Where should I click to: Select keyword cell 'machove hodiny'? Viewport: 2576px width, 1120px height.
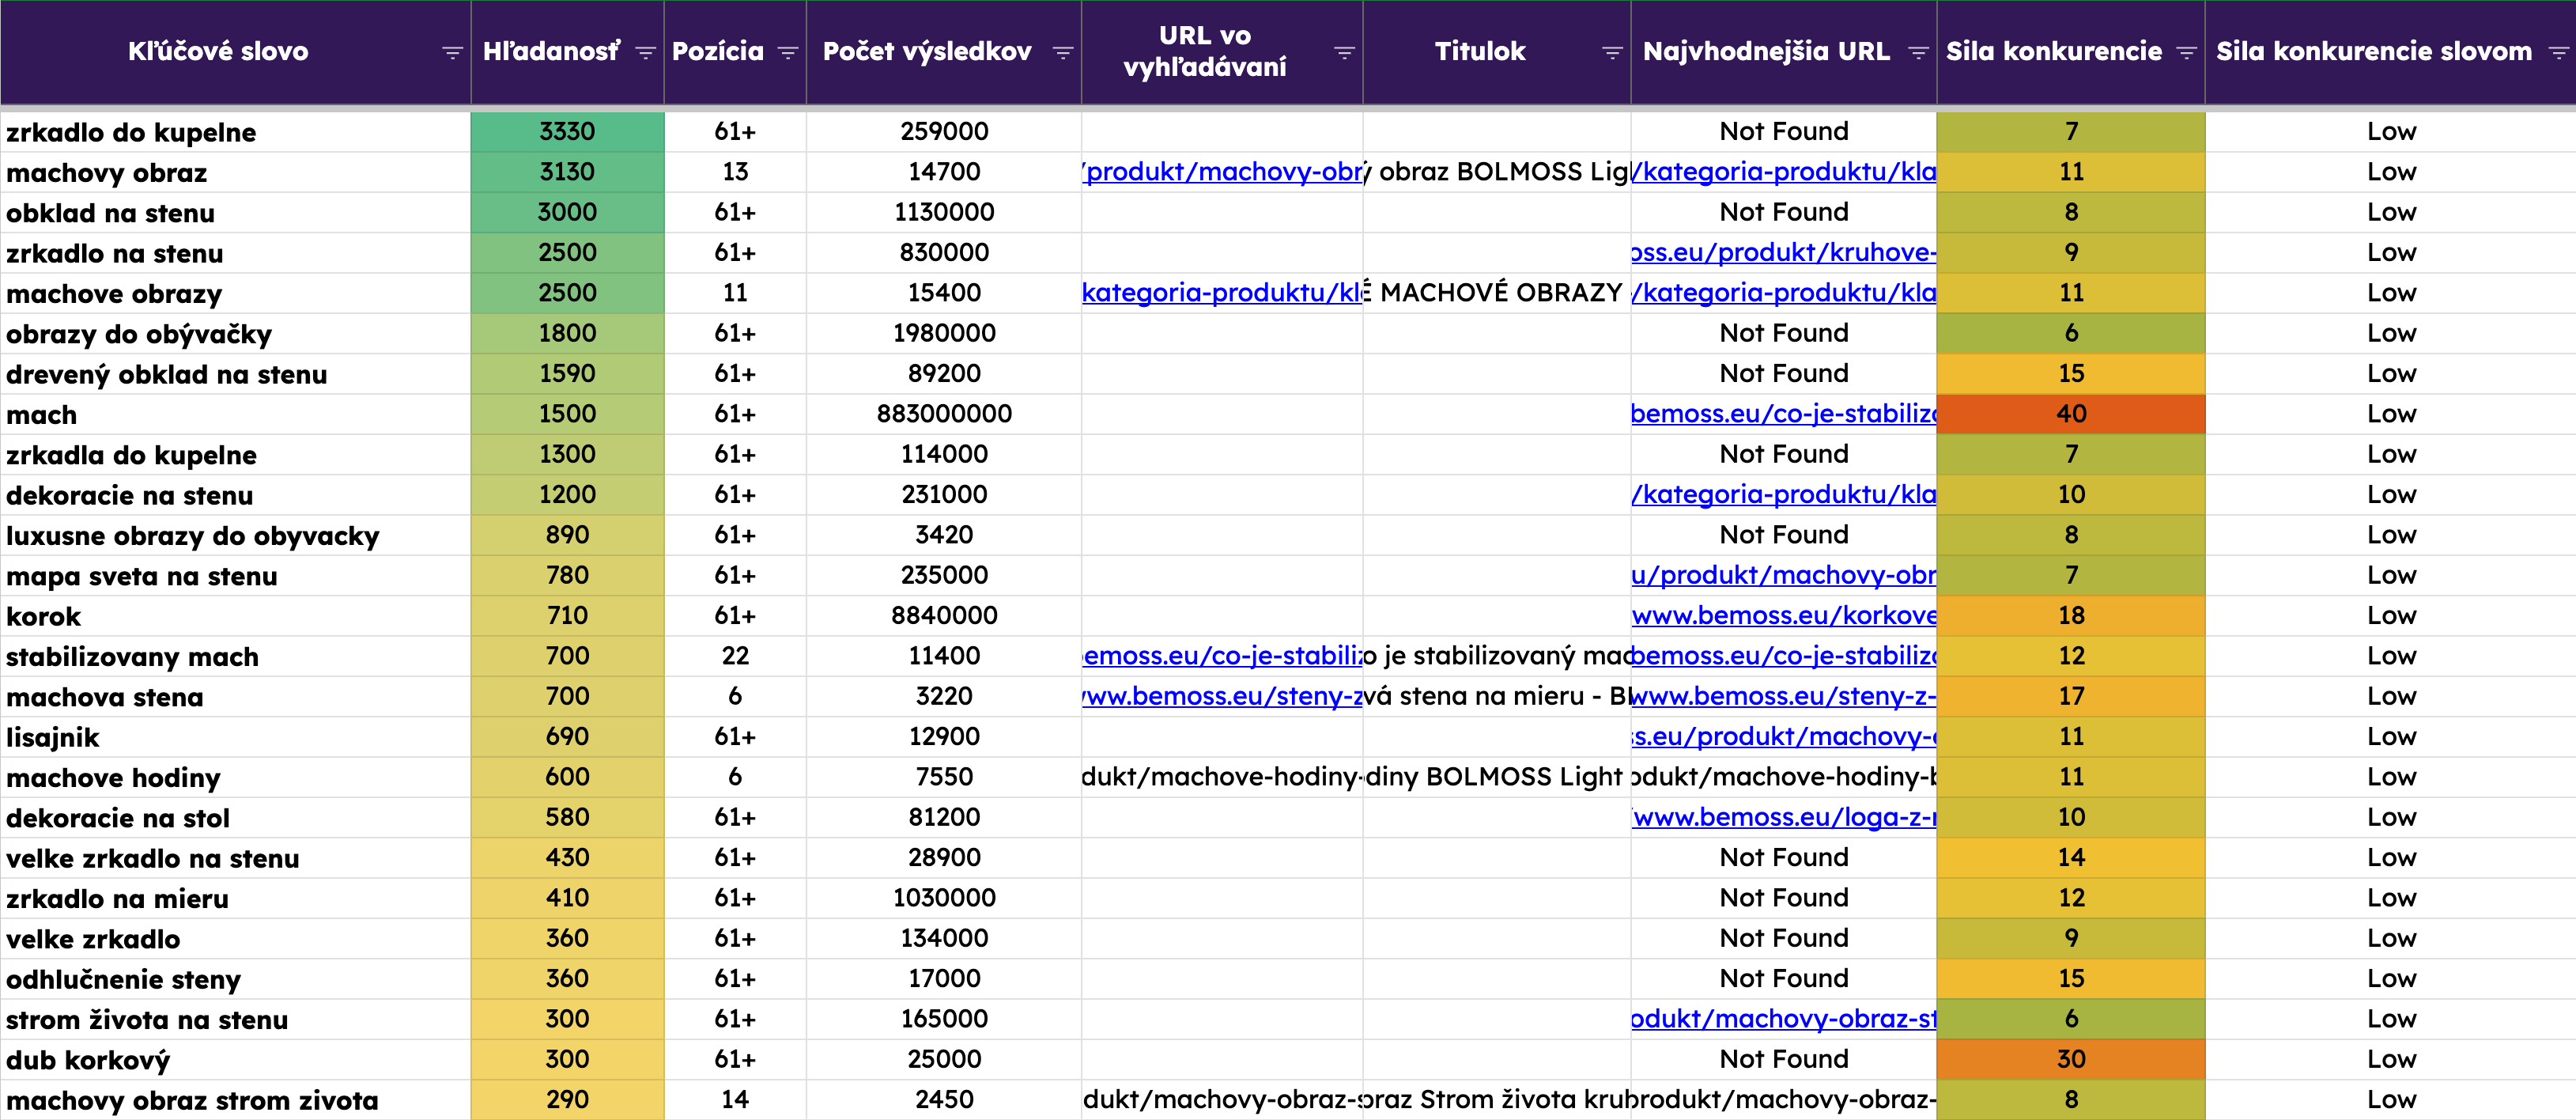[x=235, y=777]
